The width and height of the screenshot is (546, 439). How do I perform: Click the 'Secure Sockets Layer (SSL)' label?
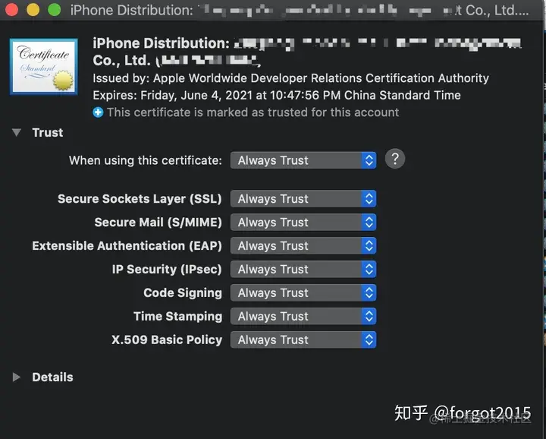(140, 199)
